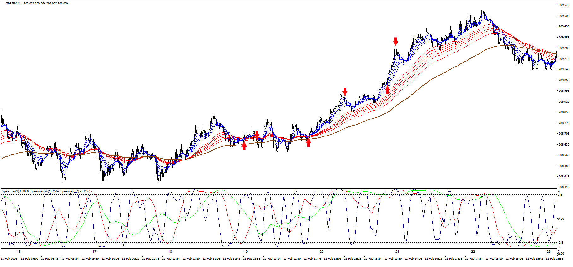Image resolution: width=573 pixels, height=267 pixels.
Task: Click the red down arrow above the 208.920 peak
Action: (x=345, y=92)
